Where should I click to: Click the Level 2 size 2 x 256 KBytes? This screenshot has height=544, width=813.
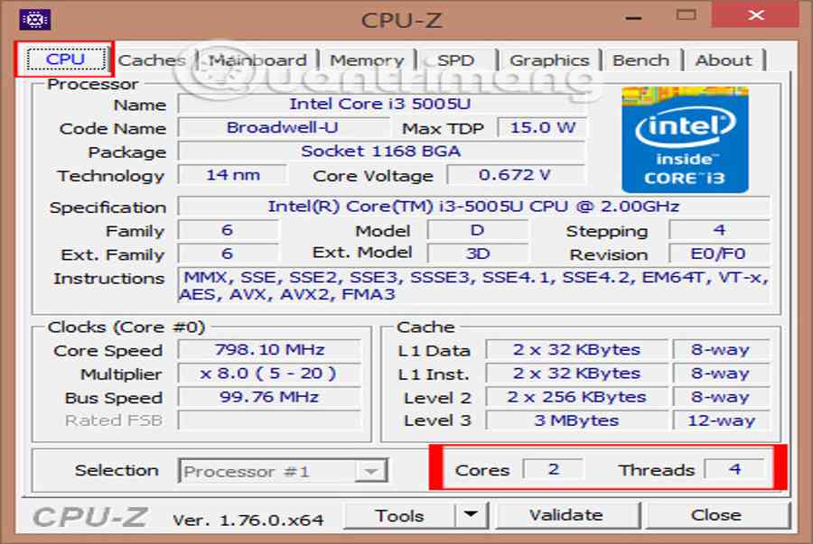pos(576,397)
